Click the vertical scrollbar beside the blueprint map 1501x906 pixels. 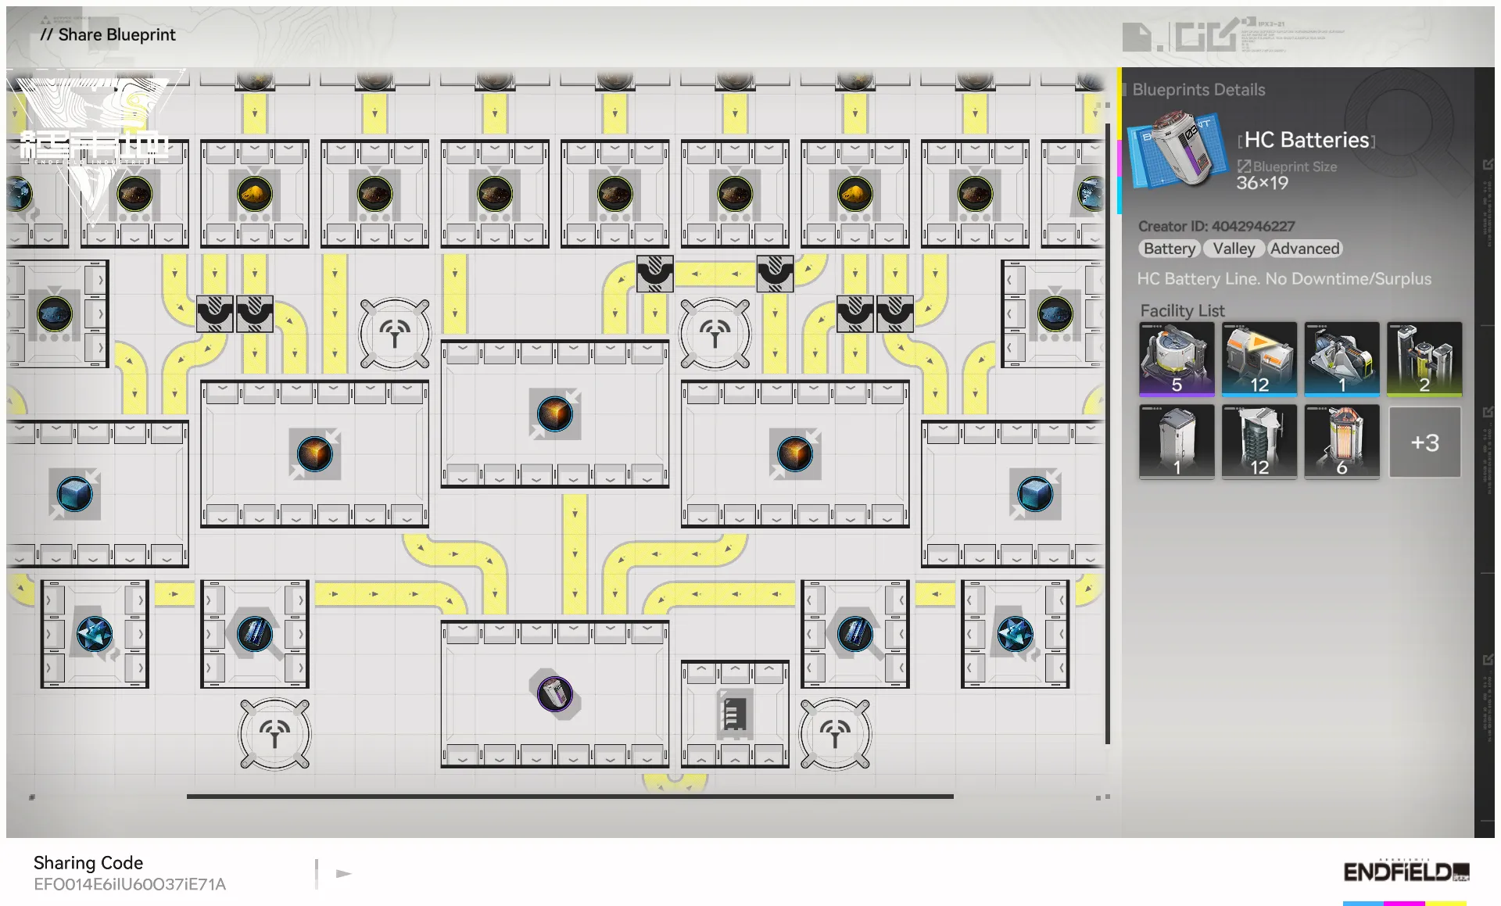click(1108, 433)
